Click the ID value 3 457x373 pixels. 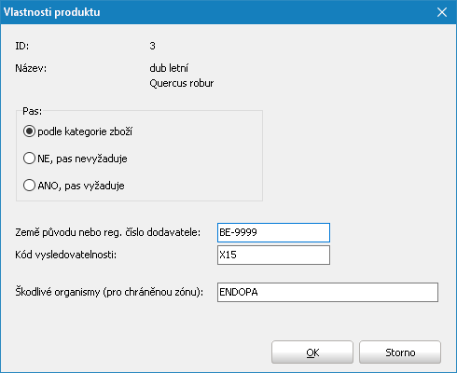coord(152,46)
